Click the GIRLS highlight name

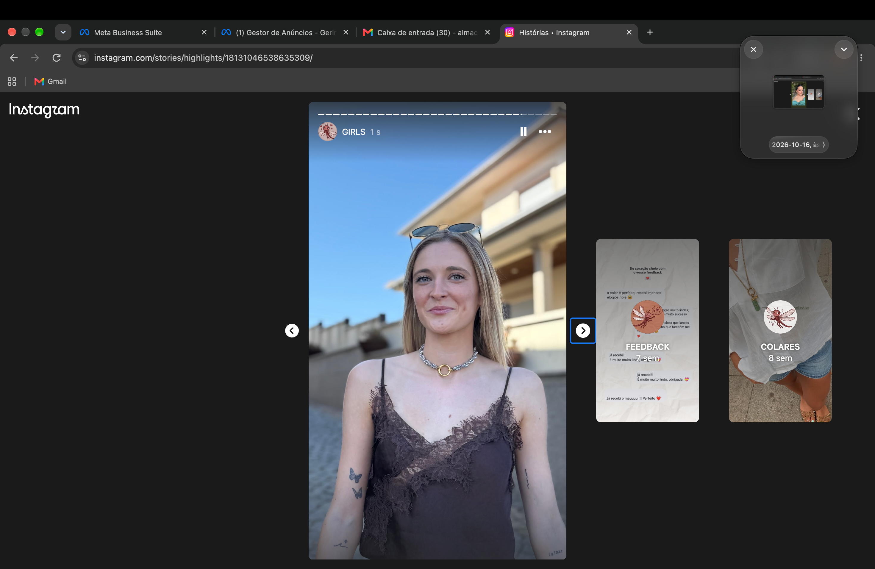[x=353, y=132]
